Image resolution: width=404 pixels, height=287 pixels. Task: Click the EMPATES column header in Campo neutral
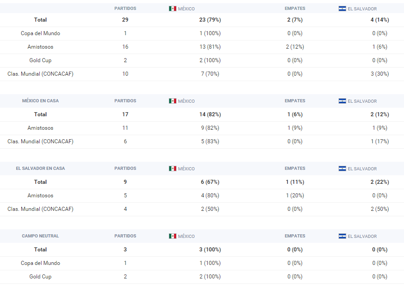tap(295, 236)
